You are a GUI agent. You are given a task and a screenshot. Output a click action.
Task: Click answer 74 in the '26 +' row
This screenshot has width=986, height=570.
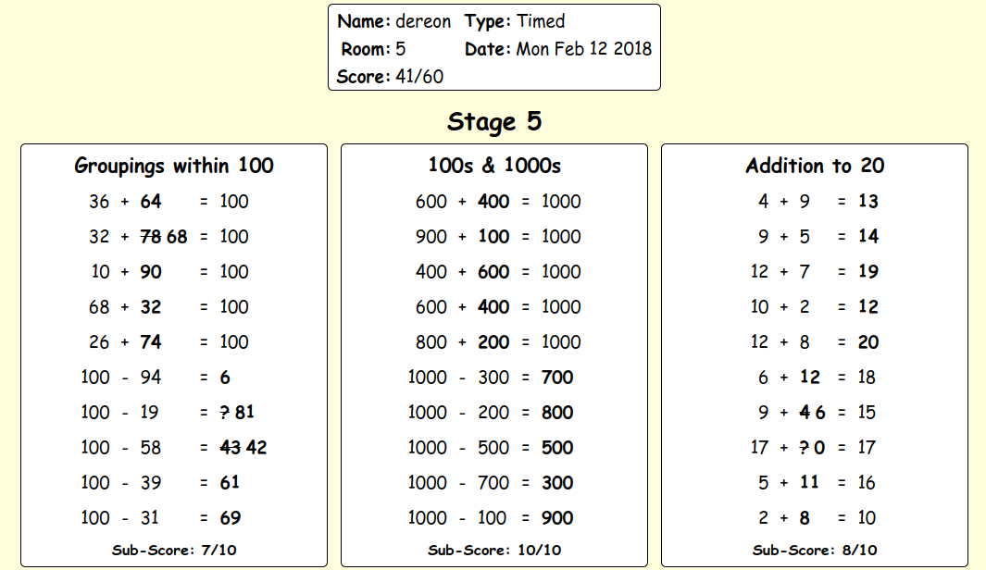click(x=151, y=342)
